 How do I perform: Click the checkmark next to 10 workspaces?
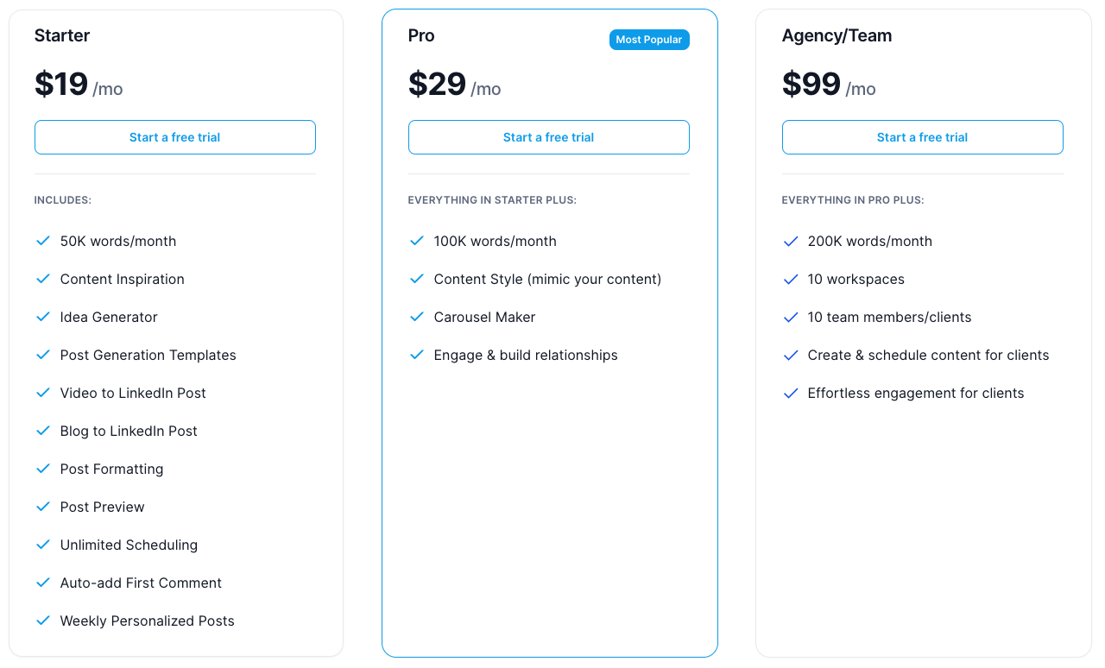791,279
